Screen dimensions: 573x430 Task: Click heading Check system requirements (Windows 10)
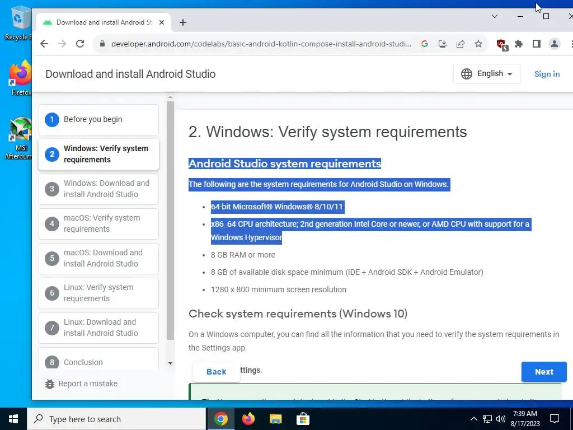298,314
